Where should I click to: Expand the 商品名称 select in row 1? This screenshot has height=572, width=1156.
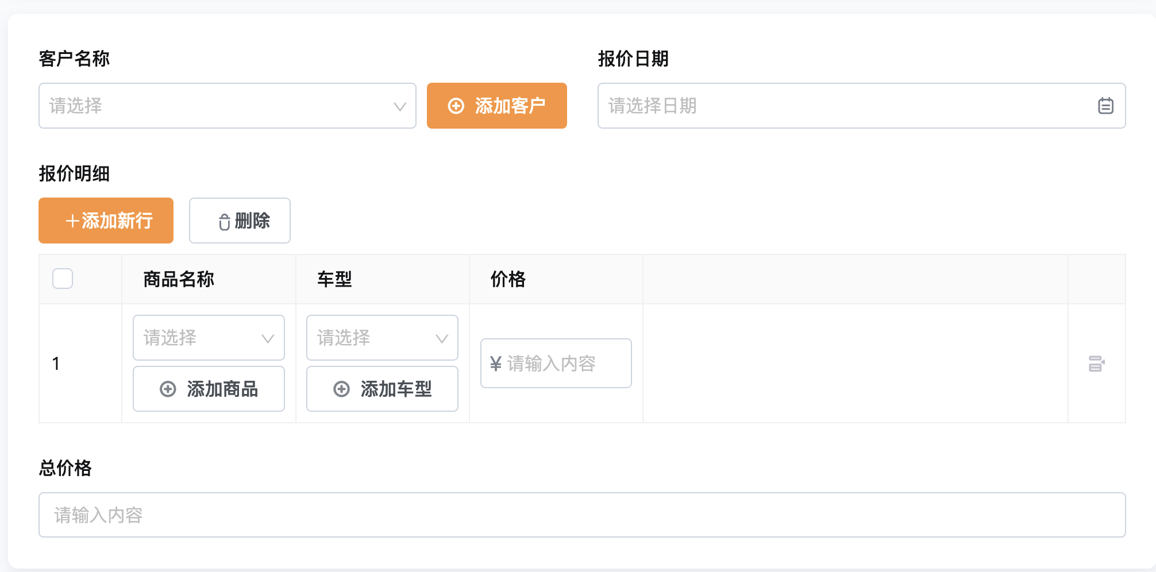(209, 338)
